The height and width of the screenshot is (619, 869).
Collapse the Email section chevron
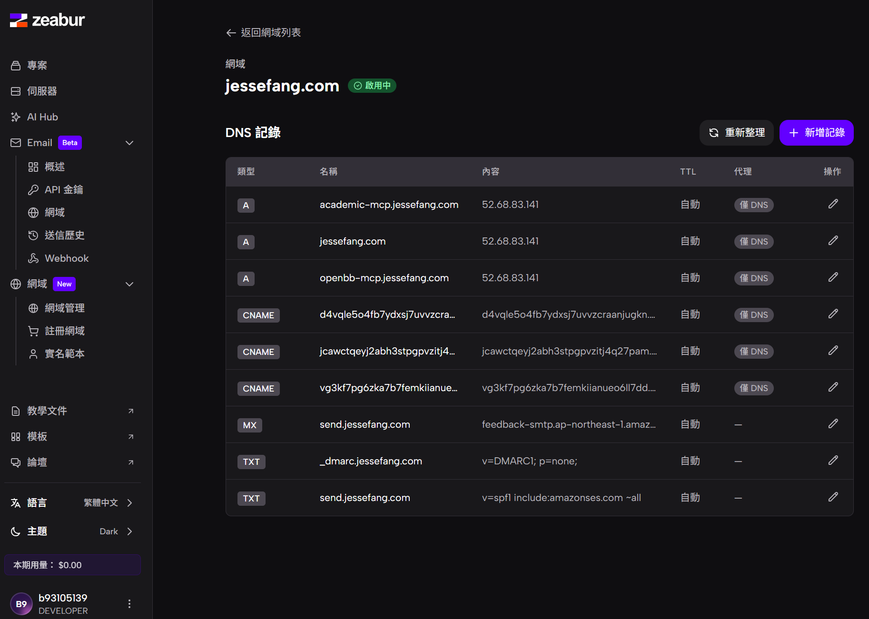pyautogui.click(x=129, y=143)
